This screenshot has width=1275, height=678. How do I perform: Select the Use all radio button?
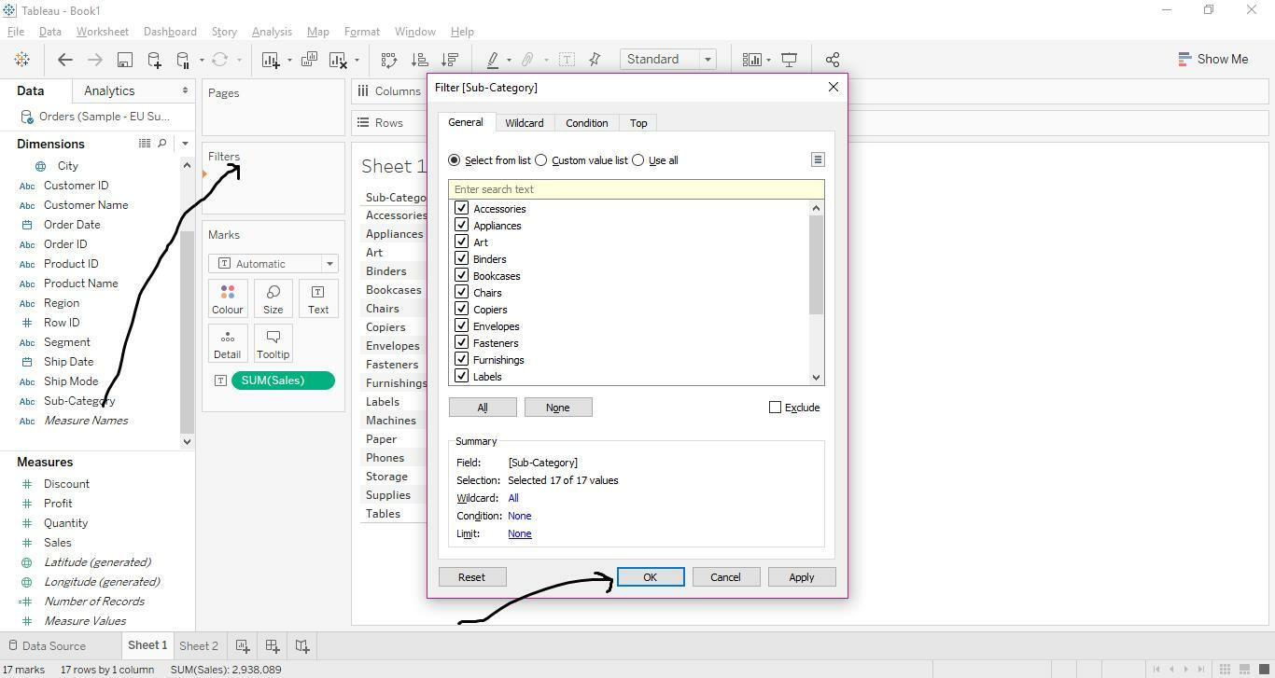(637, 159)
